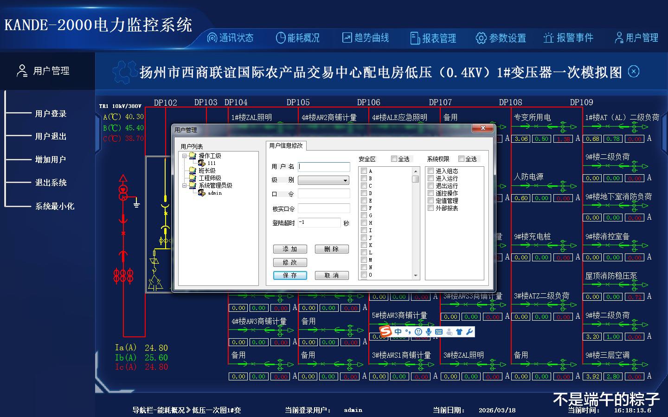668x417 pixels.
Task: Click Sogou input method S icon
Action: tap(386, 331)
